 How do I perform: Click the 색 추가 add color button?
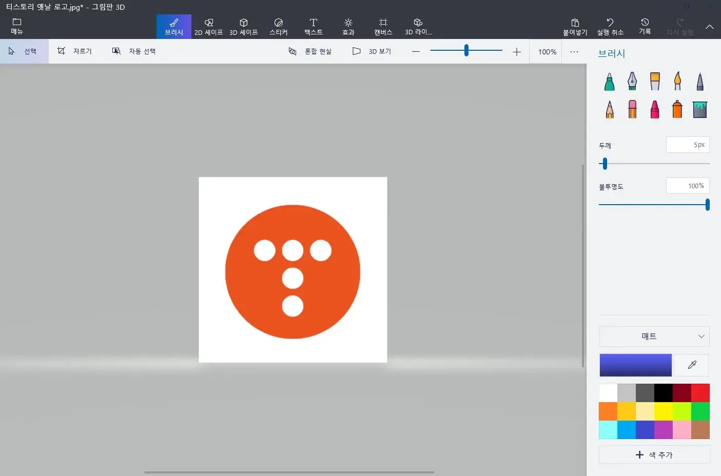654,454
